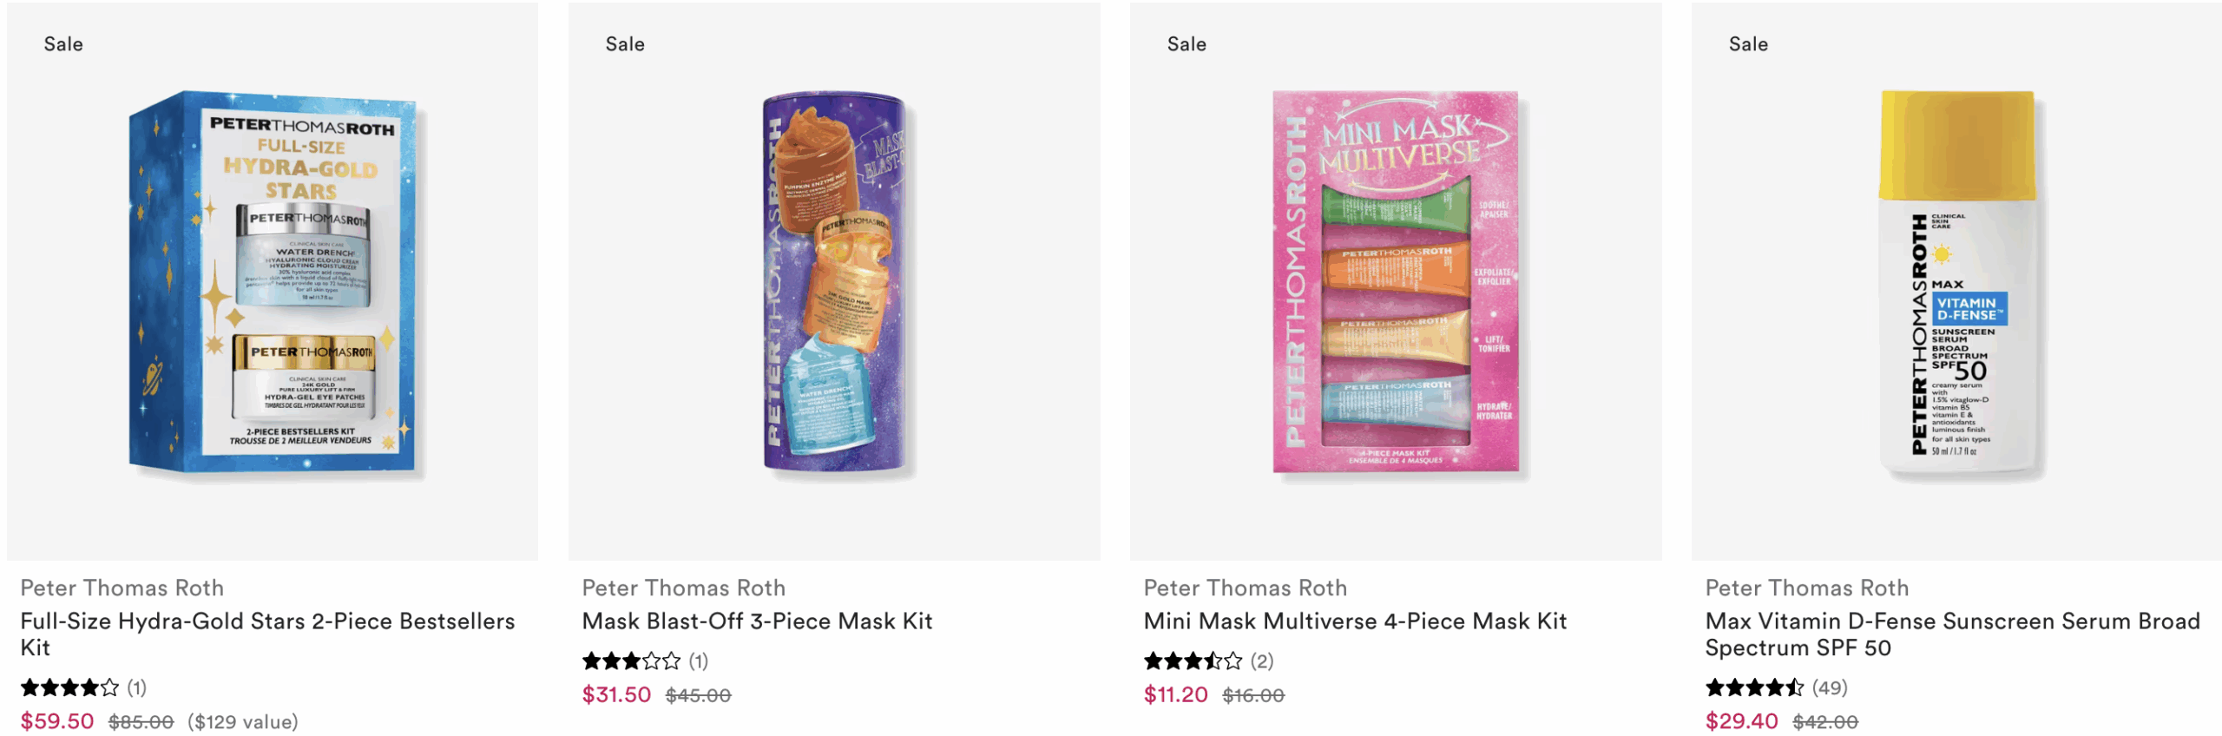Click Peter Thomas Roth brand above Mask Blast-Off
Image resolution: width=2222 pixels, height=736 pixels.
[683, 588]
